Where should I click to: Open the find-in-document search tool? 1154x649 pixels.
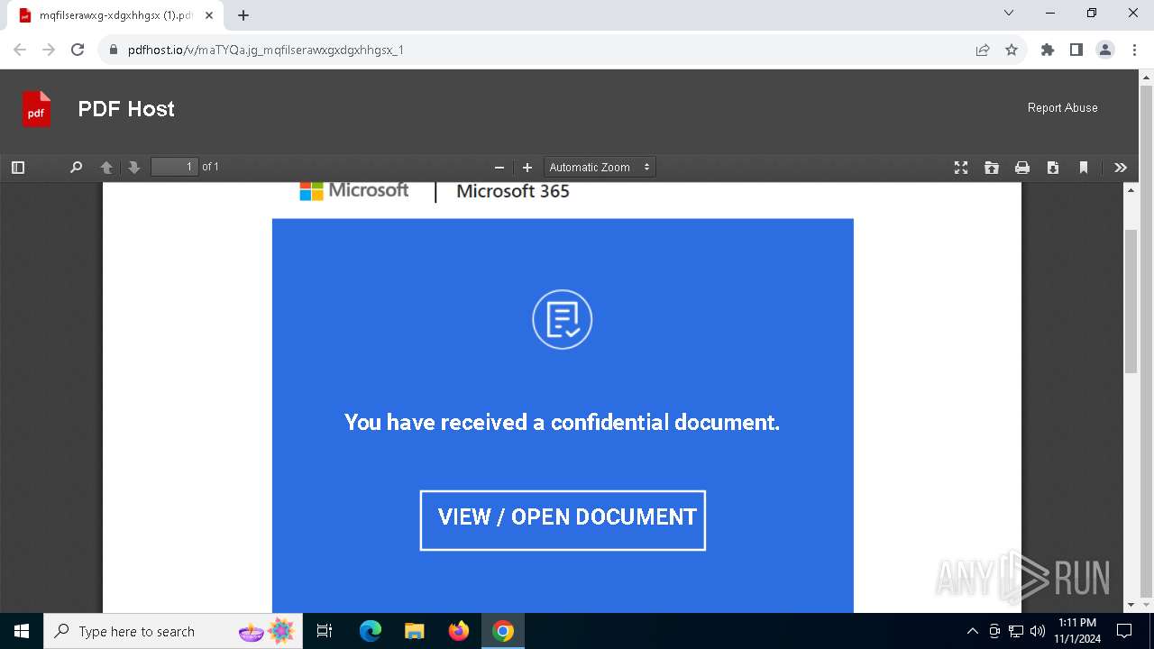[x=77, y=168]
